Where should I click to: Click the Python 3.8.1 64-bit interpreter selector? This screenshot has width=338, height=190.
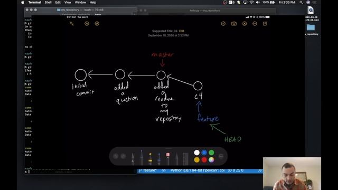point(197,170)
